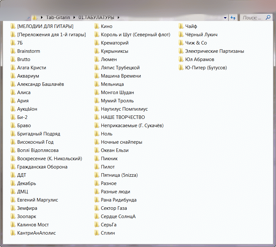Select the Евгений Маргулис folder icon
This screenshot has width=276, height=247.
[13, 200]
